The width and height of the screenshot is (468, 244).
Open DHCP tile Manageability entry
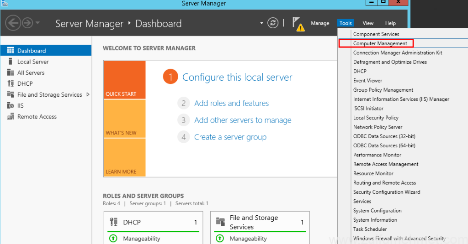142,239
